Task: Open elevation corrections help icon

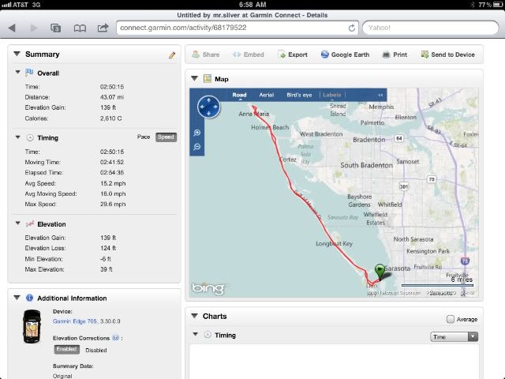Action: [115, 337]
